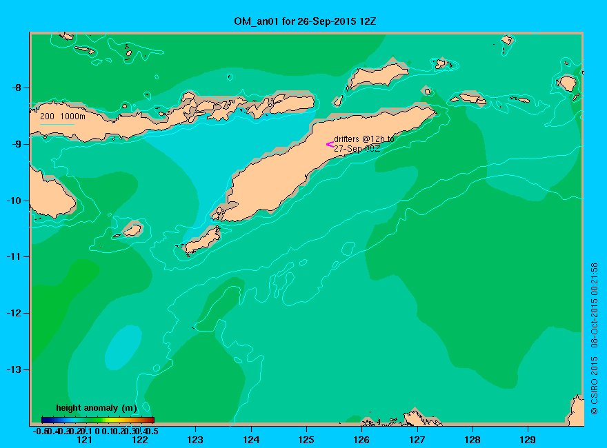Click the "-9" latitude axis label
607x448 pixels.
tap(17, 144)
